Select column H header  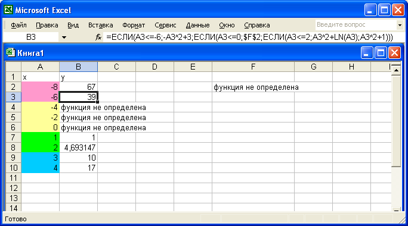coord(351,67)
